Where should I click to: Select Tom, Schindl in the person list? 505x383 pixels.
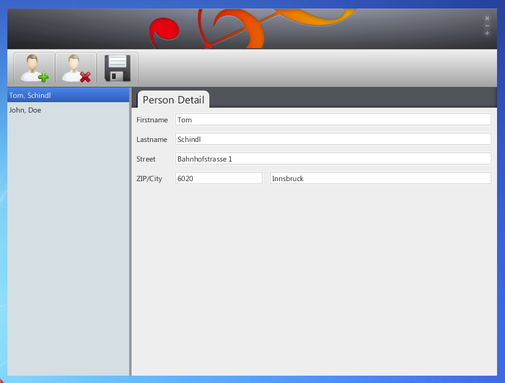67,95
